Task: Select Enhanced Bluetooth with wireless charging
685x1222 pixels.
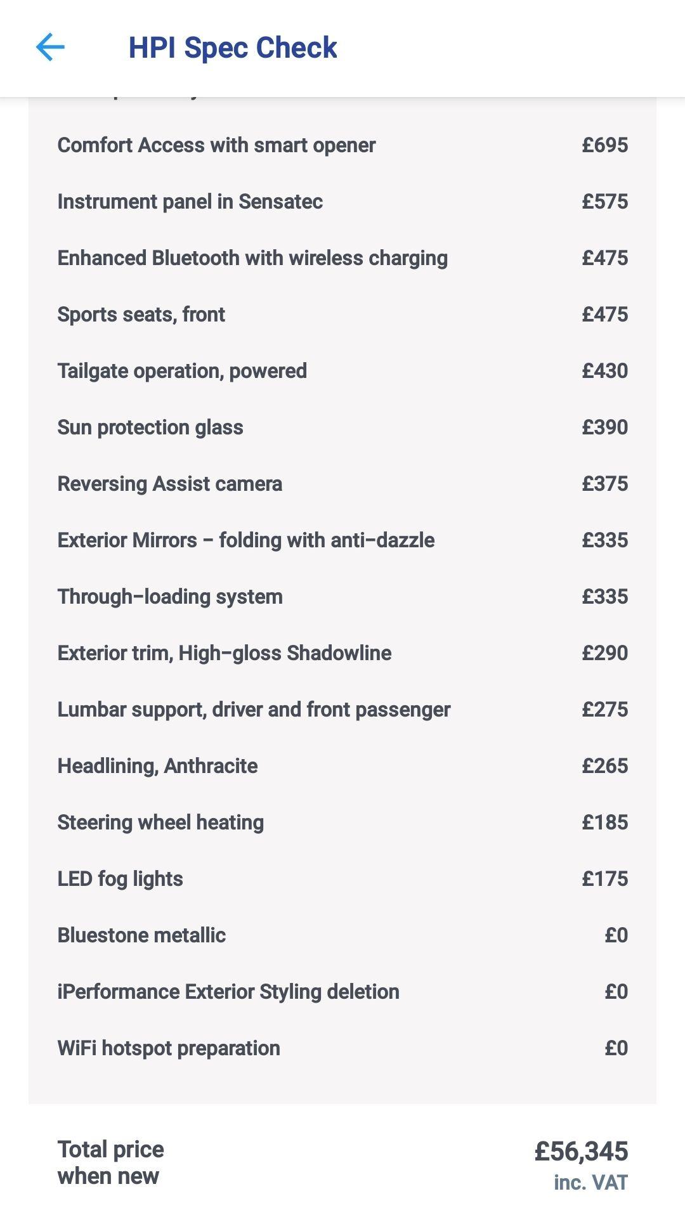Action: (342, 258)
